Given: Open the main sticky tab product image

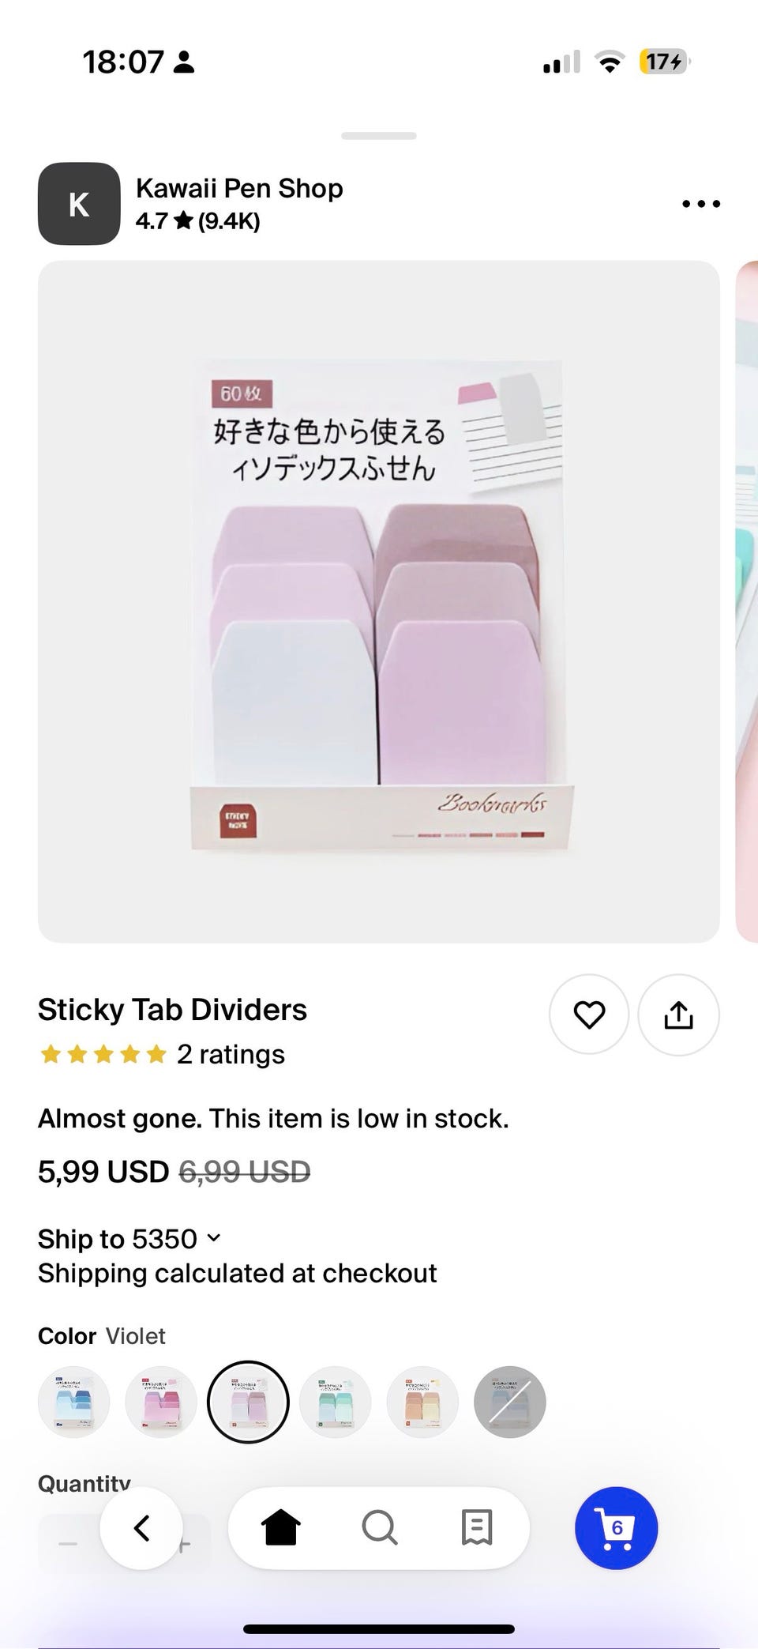Looking at the screenshot, I should pyautogui.click(x=379, y=601).
